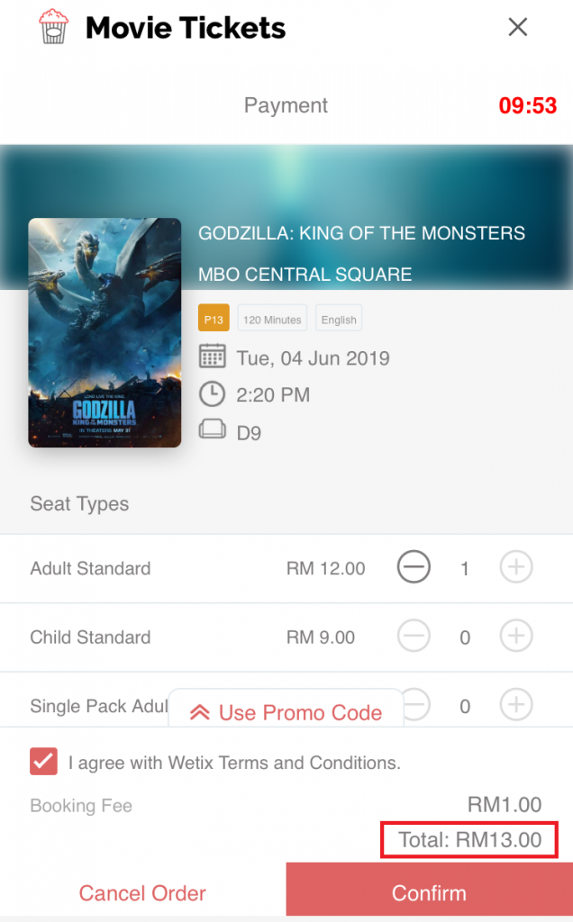Click the seat icon beside D9

click(213, 431)
